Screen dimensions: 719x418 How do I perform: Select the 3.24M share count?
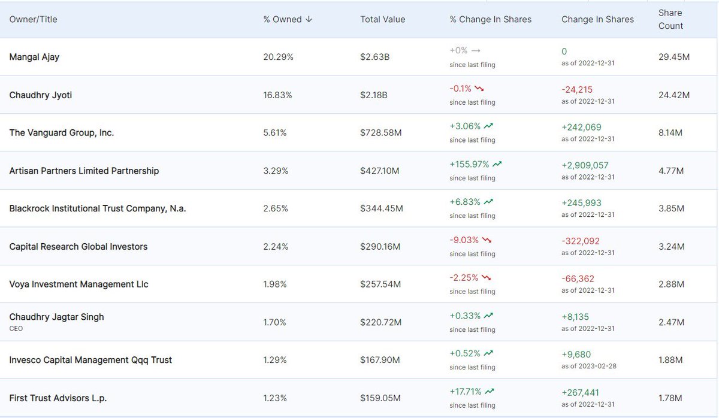click(670, 246)
